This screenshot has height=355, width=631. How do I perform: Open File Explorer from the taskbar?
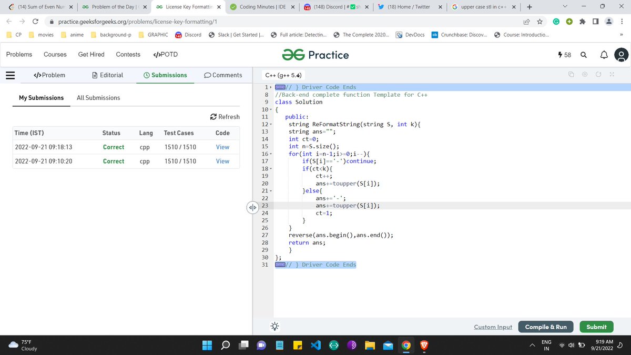coord(370,346)
